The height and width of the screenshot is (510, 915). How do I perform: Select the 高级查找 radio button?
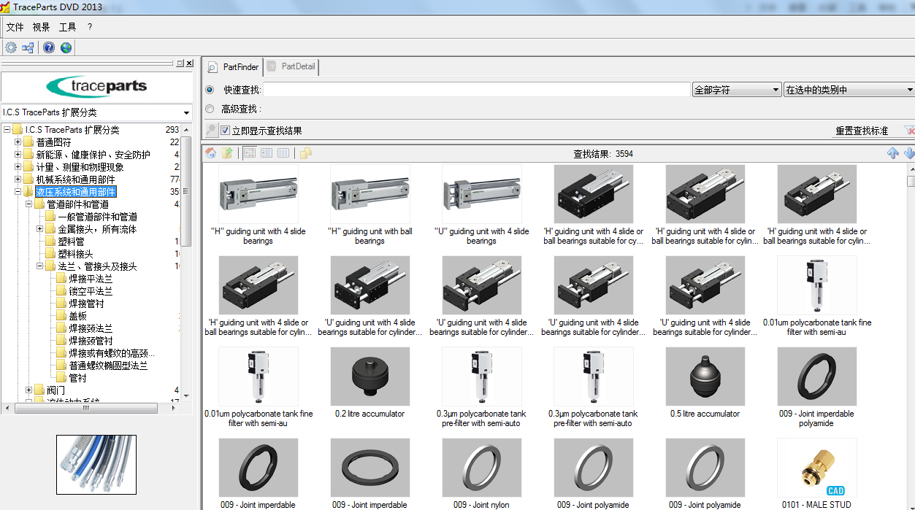coord(210,108)
